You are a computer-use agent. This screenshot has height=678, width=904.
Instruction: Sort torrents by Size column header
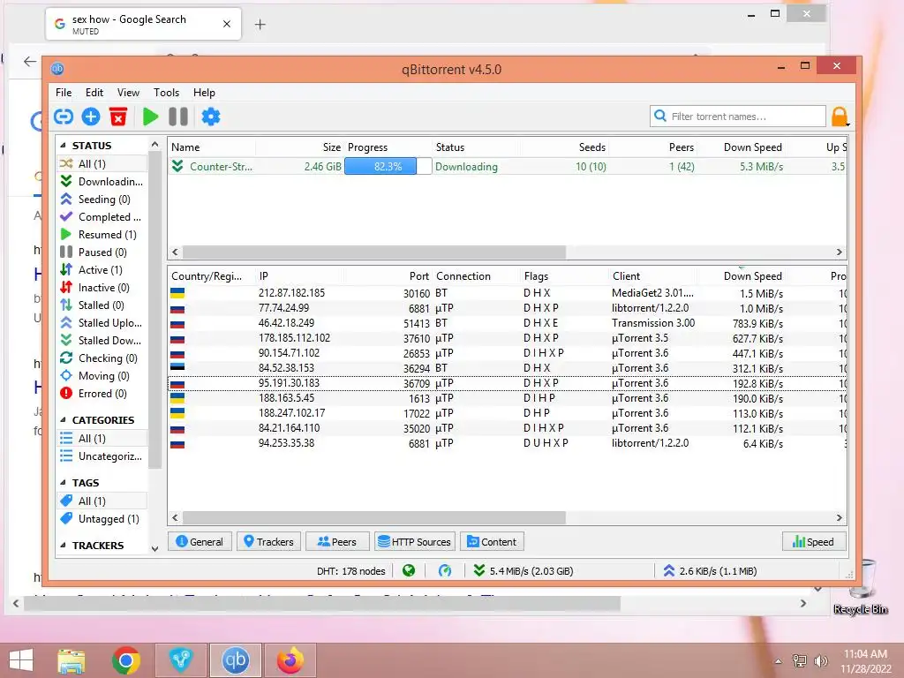[x=332, y=147]
